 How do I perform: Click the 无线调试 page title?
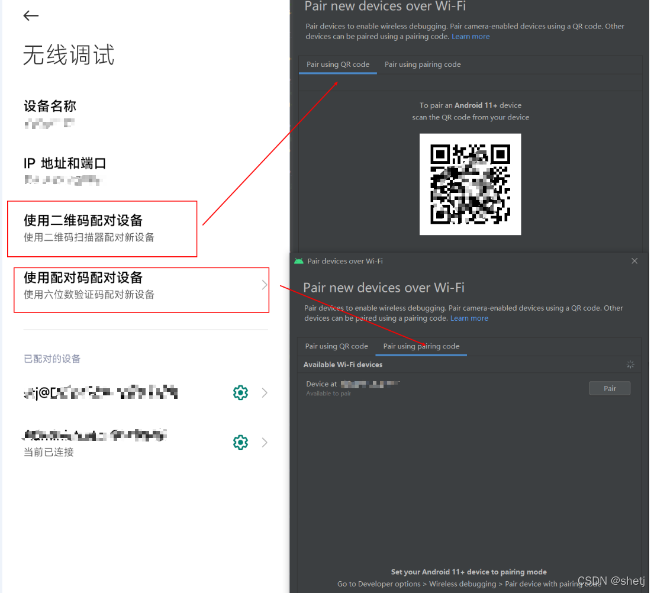click(x=69, y=54)
